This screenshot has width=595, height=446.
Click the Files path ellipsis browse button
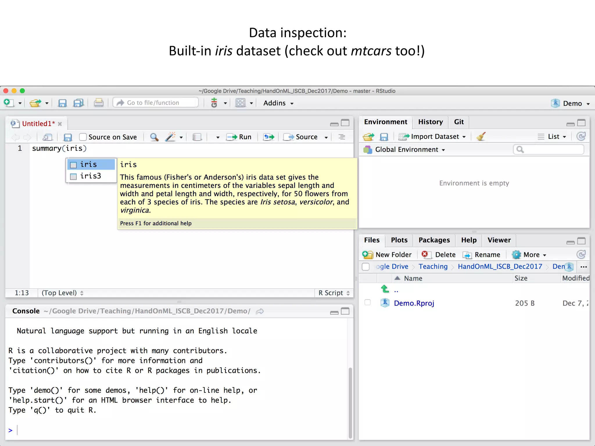(x=583, y=267)
